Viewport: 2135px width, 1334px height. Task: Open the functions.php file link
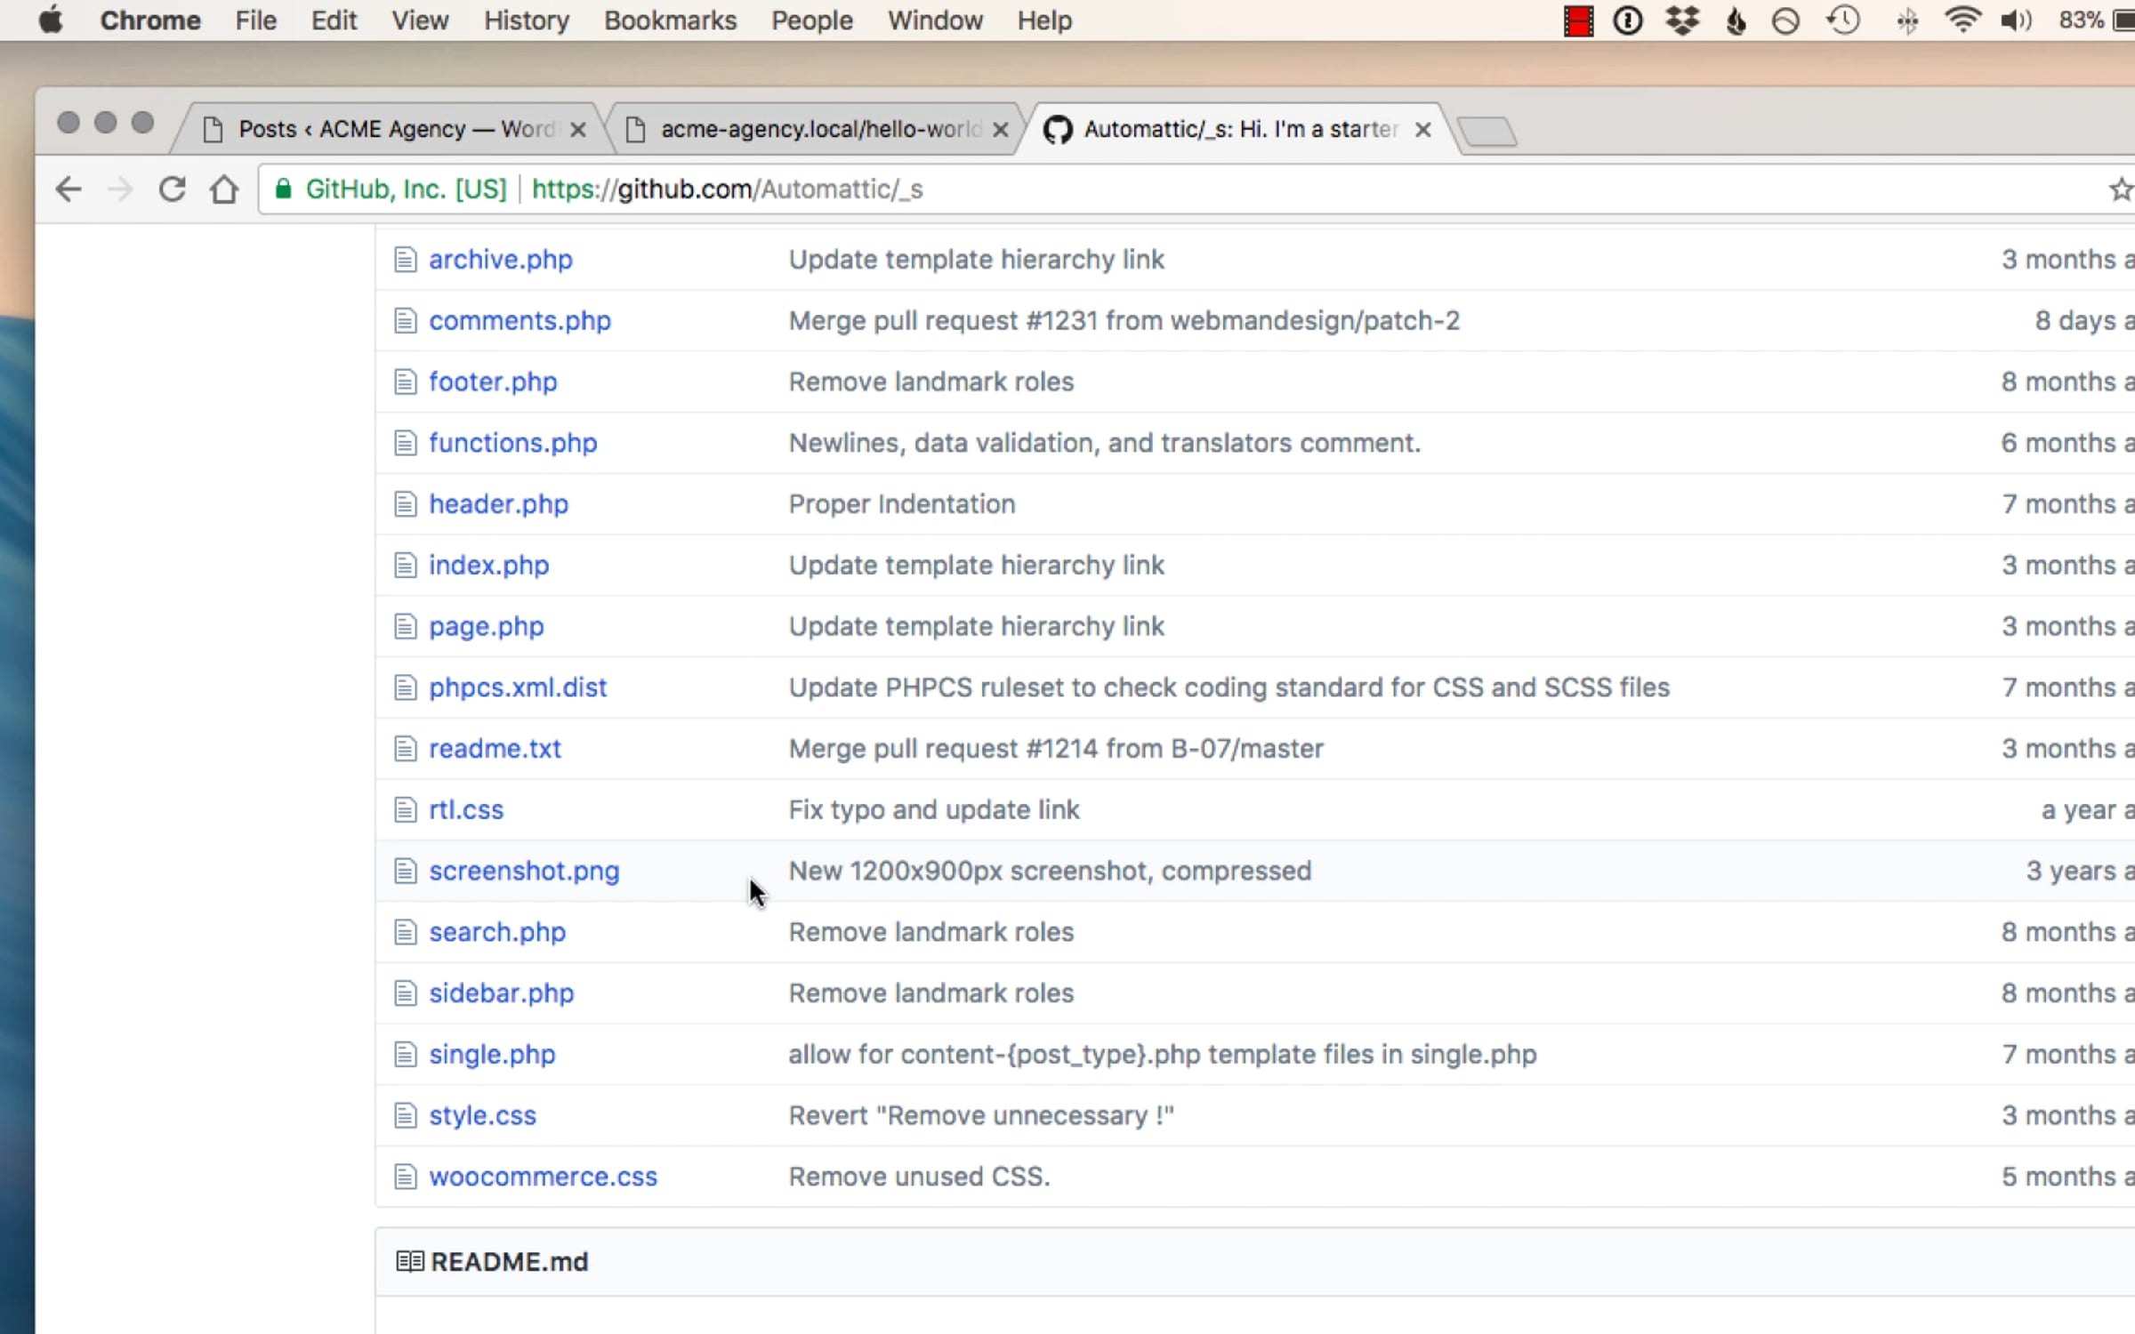click(x=512, y=443)
